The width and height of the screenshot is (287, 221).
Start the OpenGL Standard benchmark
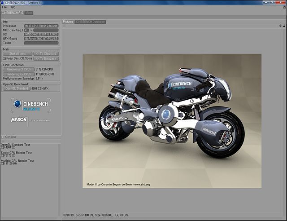(x=17, y=88)
